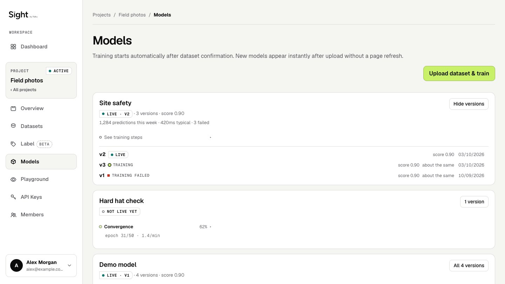Select the v1 TRAINING FAILED row
Image resolution: width=505 pixels, height=284 pixels.
pos(294,175)
